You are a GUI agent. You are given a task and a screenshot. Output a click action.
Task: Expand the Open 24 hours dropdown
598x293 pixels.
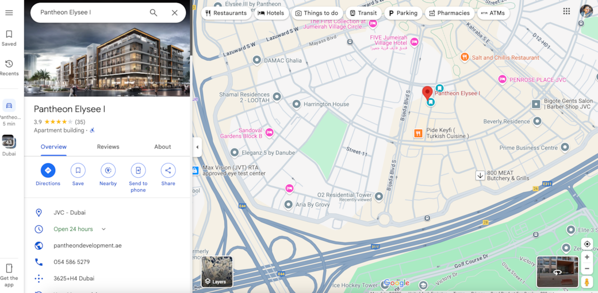pos(103,229)
